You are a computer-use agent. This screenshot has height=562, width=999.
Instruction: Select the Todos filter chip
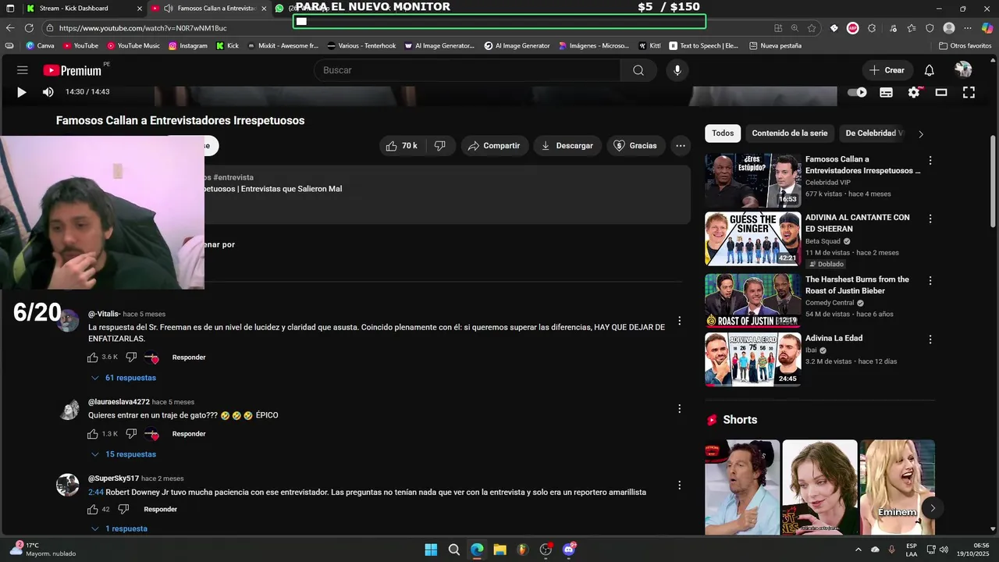coord(723,133)
